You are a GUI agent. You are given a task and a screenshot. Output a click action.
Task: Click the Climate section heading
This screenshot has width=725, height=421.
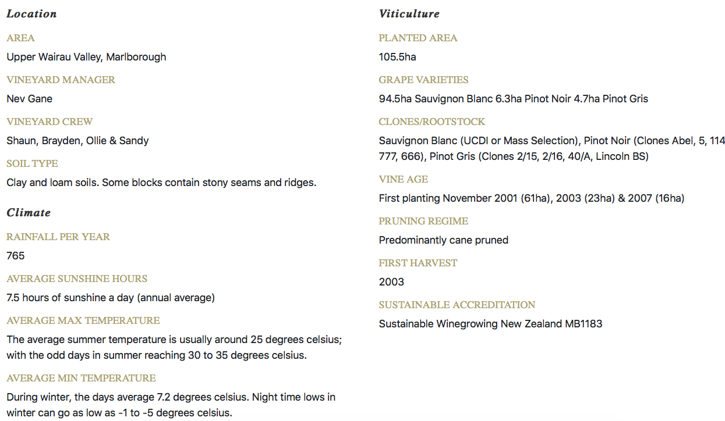[x=29, y=213]
